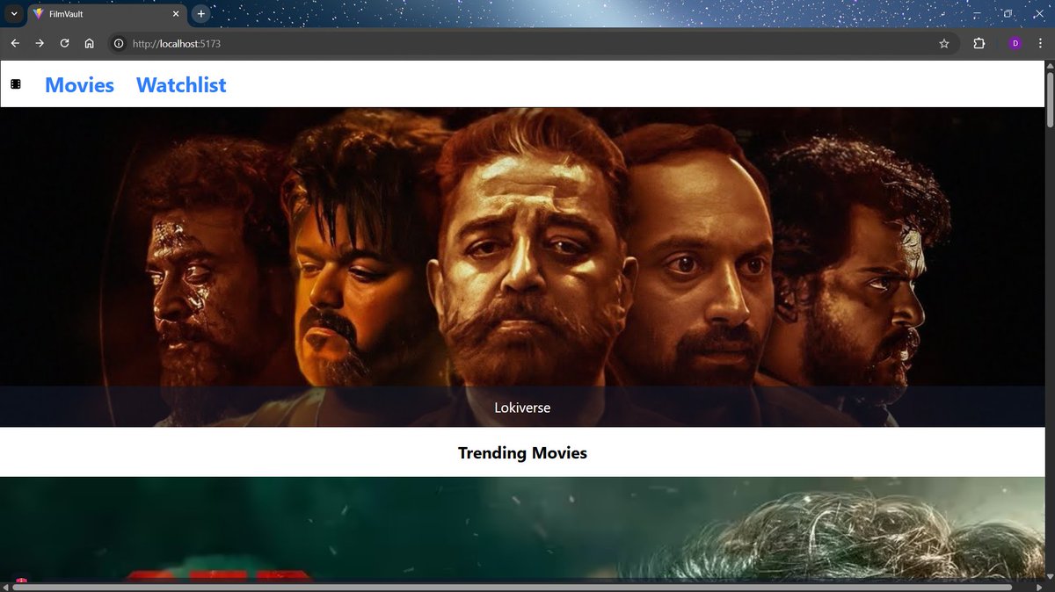The image size is (1055, 592).
Task: Click the horizontal scrollbar thumb
Action: [x=512, y=587]
